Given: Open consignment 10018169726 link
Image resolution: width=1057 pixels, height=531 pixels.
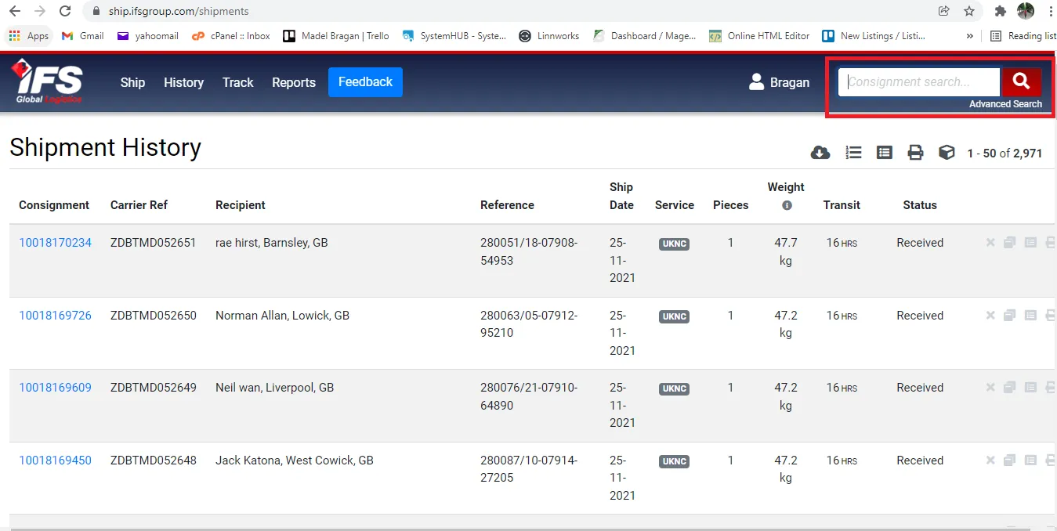Looking at the screenshot, I should tap(55, 316).
